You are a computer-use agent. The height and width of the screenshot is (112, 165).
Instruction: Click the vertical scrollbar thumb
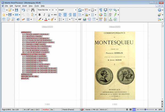162,26
